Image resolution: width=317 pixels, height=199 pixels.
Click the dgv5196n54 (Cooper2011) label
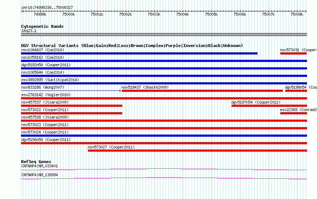tap(46, 140)
